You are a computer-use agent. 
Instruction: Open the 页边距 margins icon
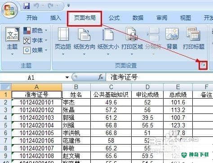(63, 34)
